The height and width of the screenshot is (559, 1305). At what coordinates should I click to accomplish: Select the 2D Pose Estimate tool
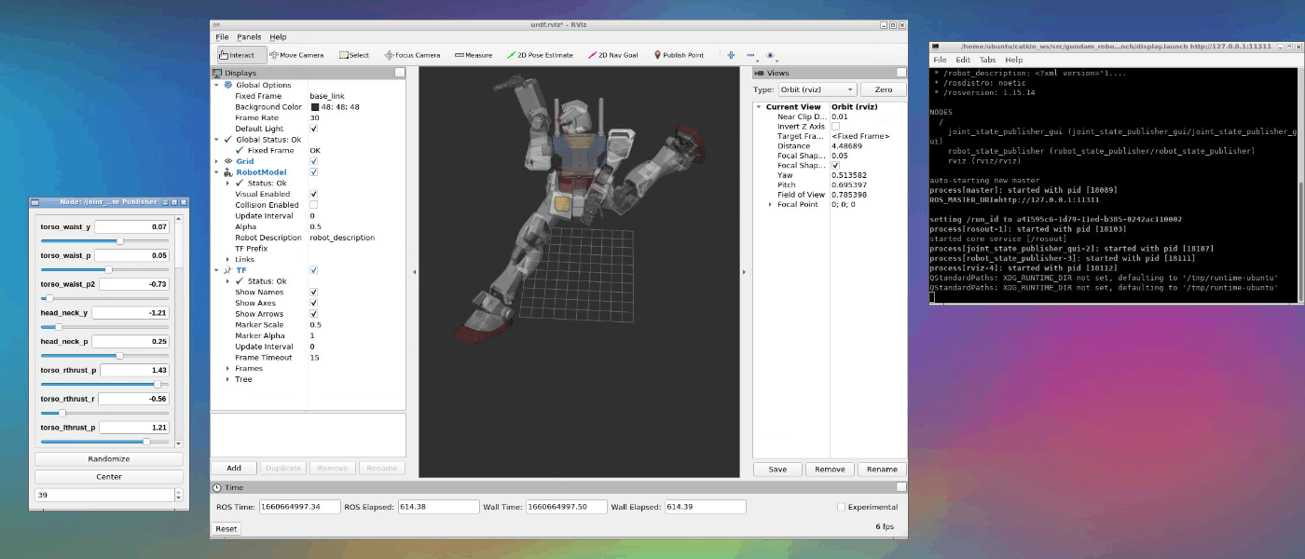tap(540, 55)
